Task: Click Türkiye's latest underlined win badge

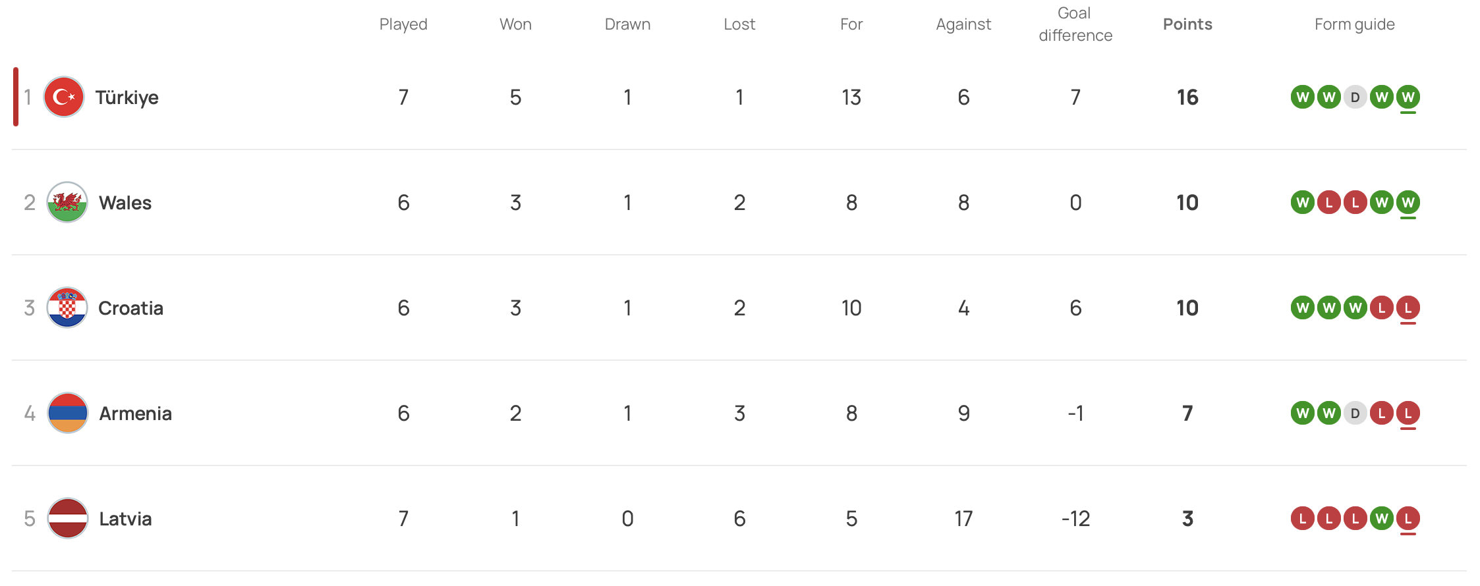Action: [1408, 97]
